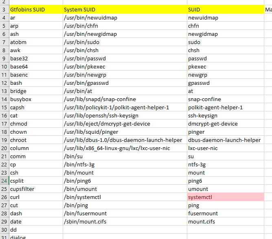
Task: Select the '/bin/systemctl' cell
Action: pos(125,197)
